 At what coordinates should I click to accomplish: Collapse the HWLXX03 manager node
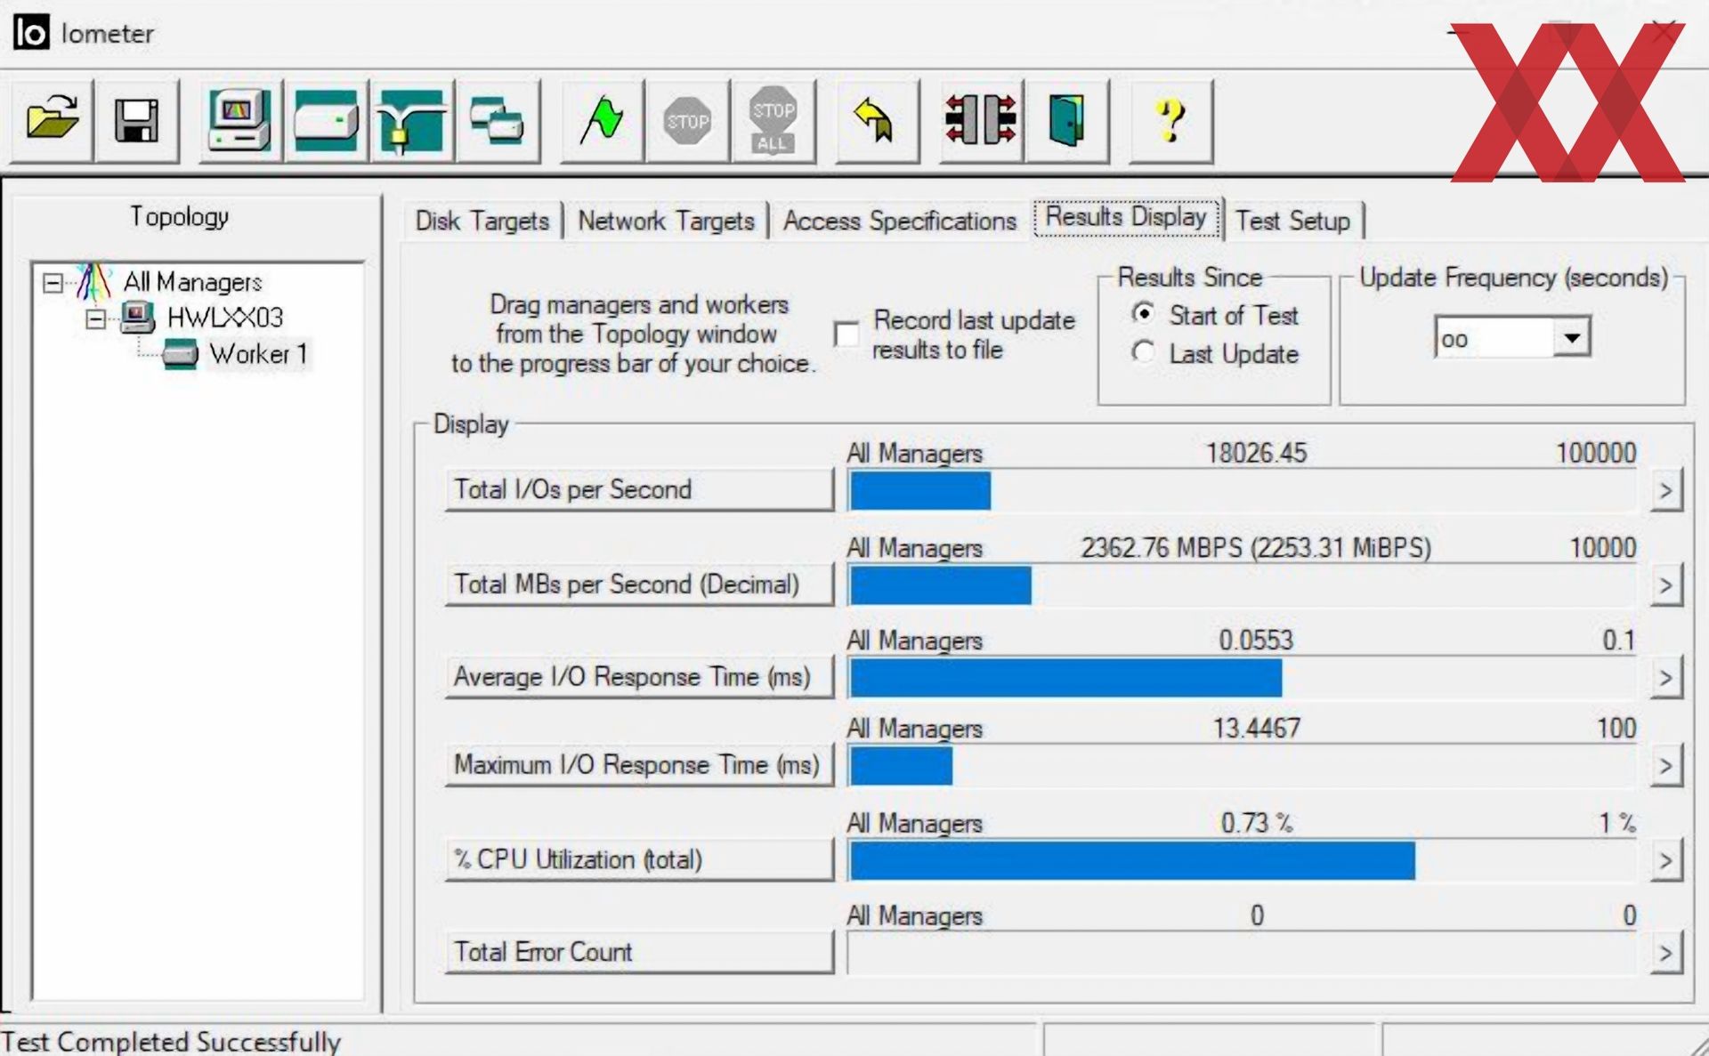pyautogui.click(x=95, y=318)
